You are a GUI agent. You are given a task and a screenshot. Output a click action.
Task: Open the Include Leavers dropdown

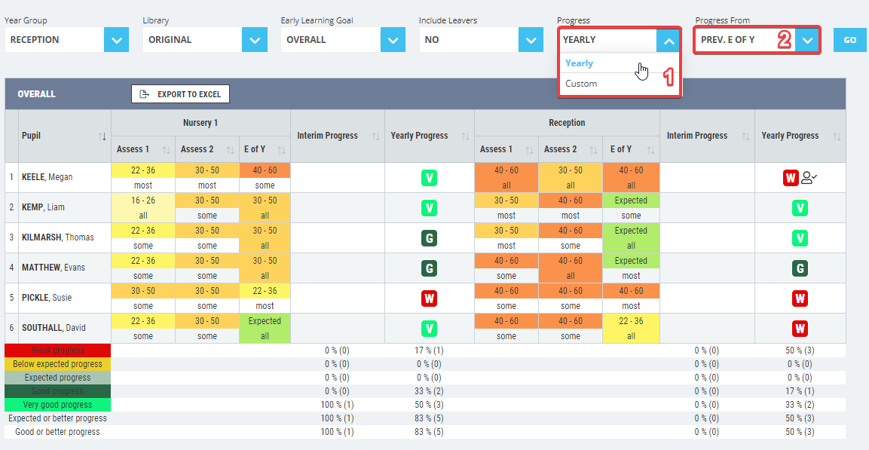[x=531, y=39]
